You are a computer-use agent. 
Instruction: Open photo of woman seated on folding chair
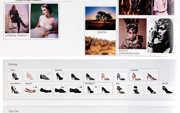tap(17, 18)
